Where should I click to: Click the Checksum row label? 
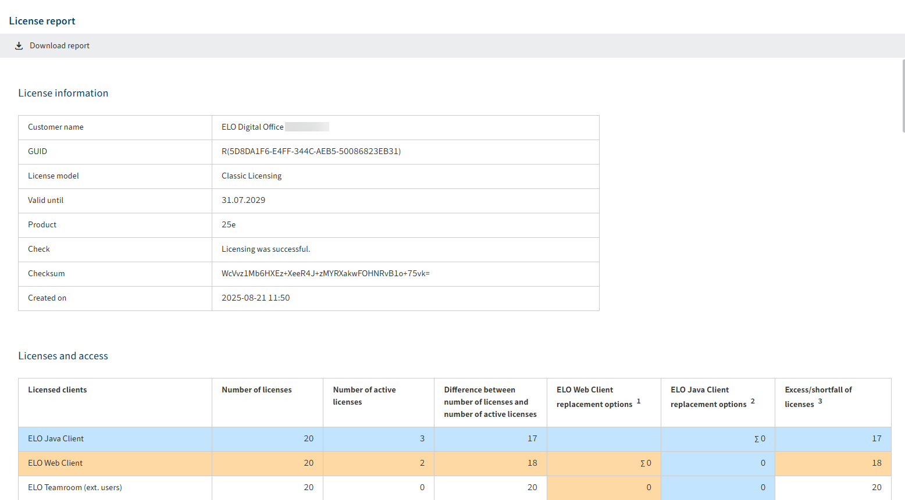click(x=47, y=274)
